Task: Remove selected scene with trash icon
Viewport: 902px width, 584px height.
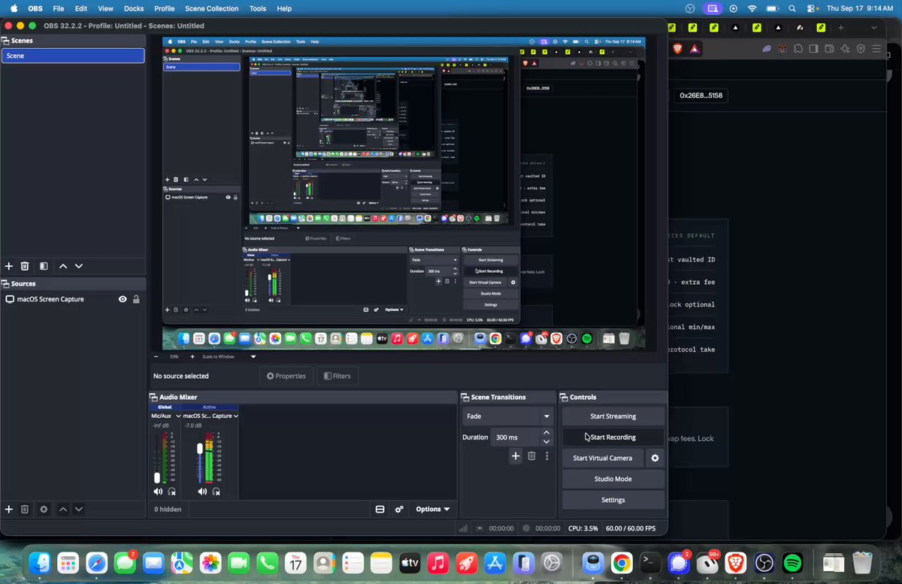Action: (x=25, y=266)
